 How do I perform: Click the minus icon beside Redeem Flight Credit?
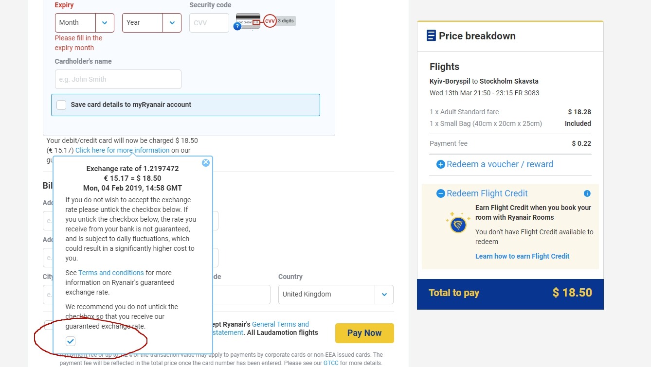441,193
